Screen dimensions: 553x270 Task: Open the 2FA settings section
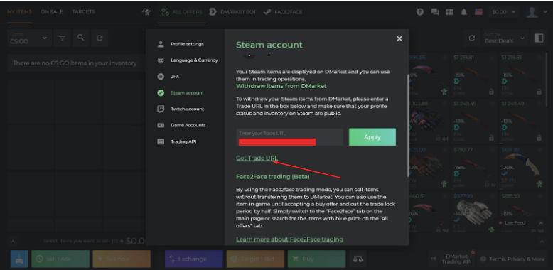click(175, 77)
